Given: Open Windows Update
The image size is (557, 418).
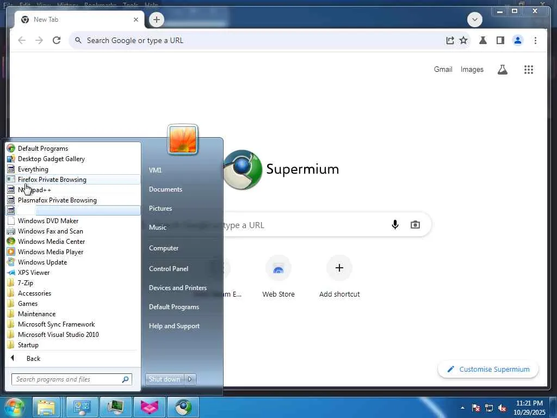Looking at the screenshot, I should point(73,262).
